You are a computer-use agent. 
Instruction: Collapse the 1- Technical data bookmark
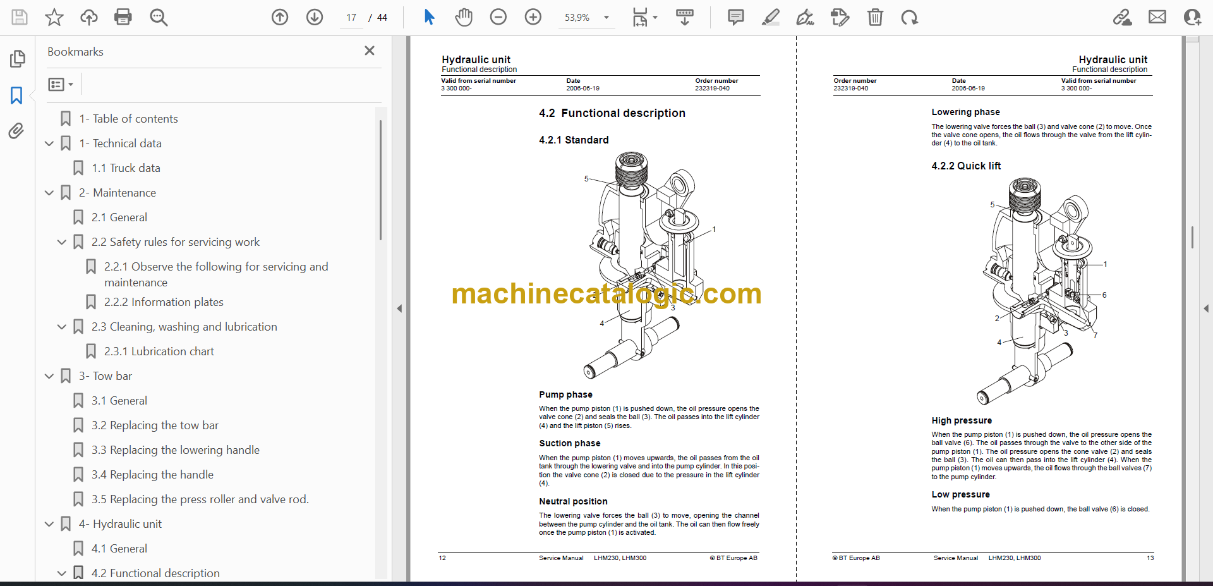[x=49, y=143]
